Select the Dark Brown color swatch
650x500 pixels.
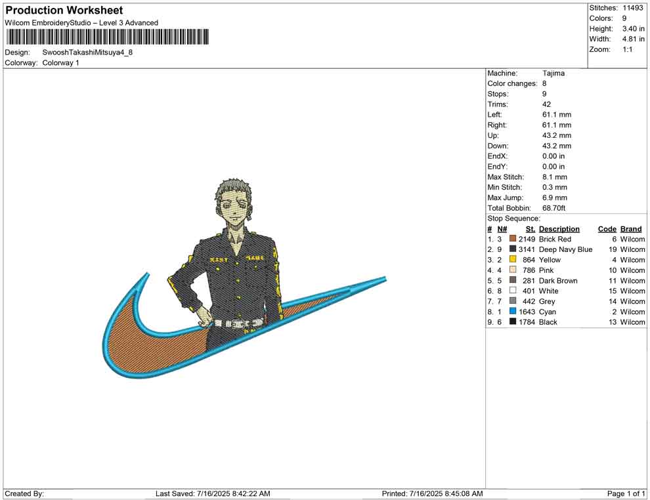(x=513, y=280)
